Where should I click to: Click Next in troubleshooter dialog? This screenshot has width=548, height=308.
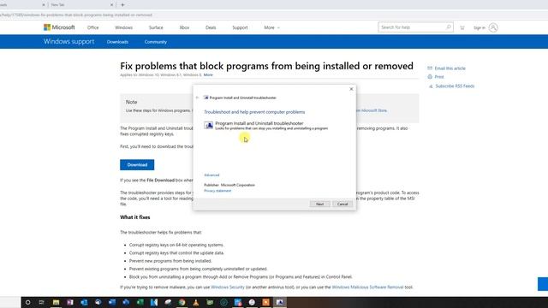pos(319,204)
